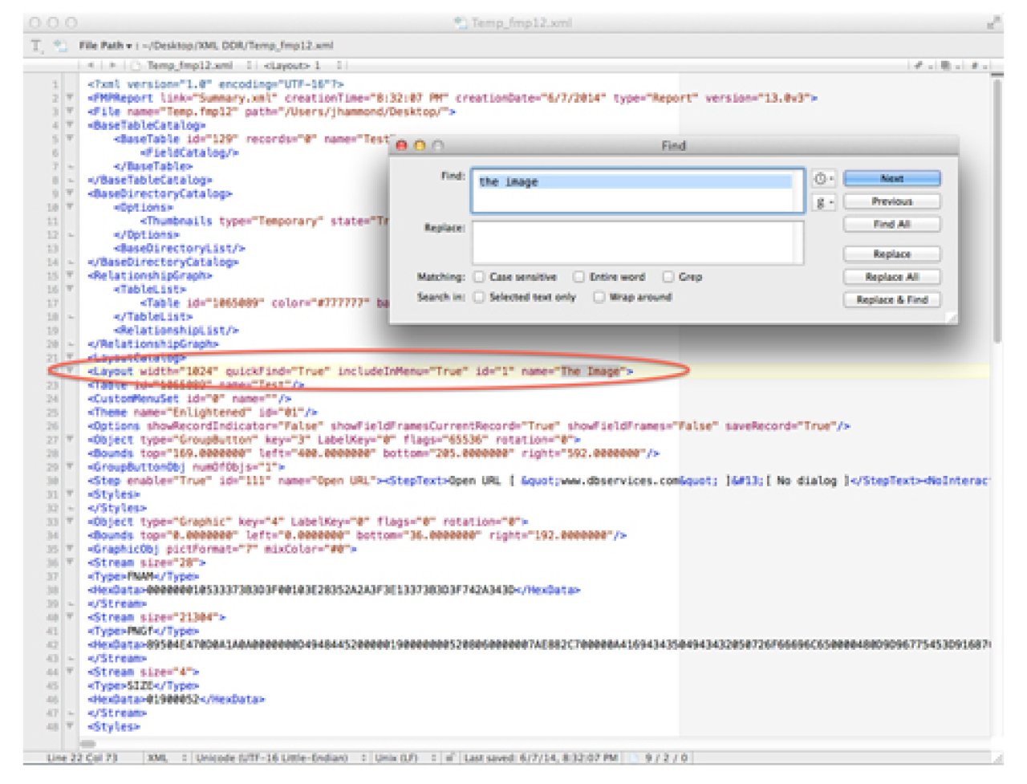Screen dimensions: 1027x784
Task: Collapse the RelationshipGraph fold on line 15
Action: pos(70,275)
